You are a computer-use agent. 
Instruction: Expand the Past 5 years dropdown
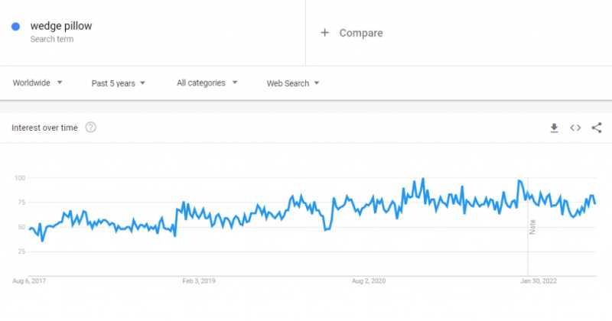[118, 83]
